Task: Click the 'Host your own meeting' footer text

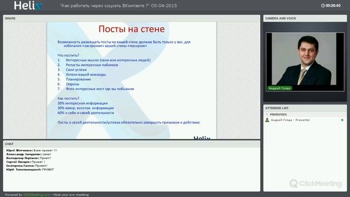Action: [71, 195]
